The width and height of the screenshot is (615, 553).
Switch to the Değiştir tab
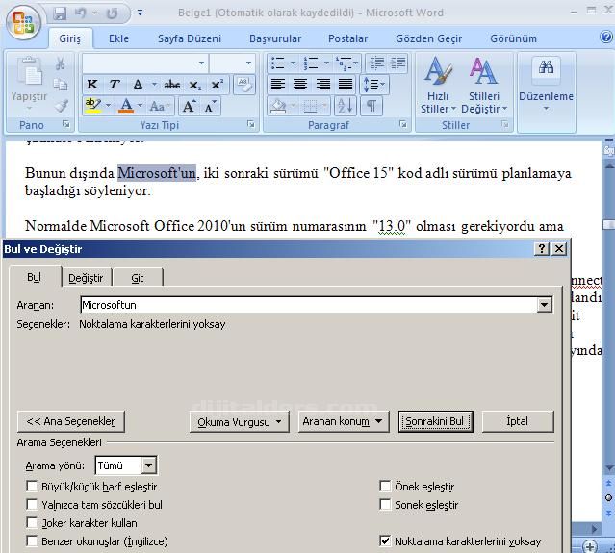pyautogui.click(x=86, y=278)
